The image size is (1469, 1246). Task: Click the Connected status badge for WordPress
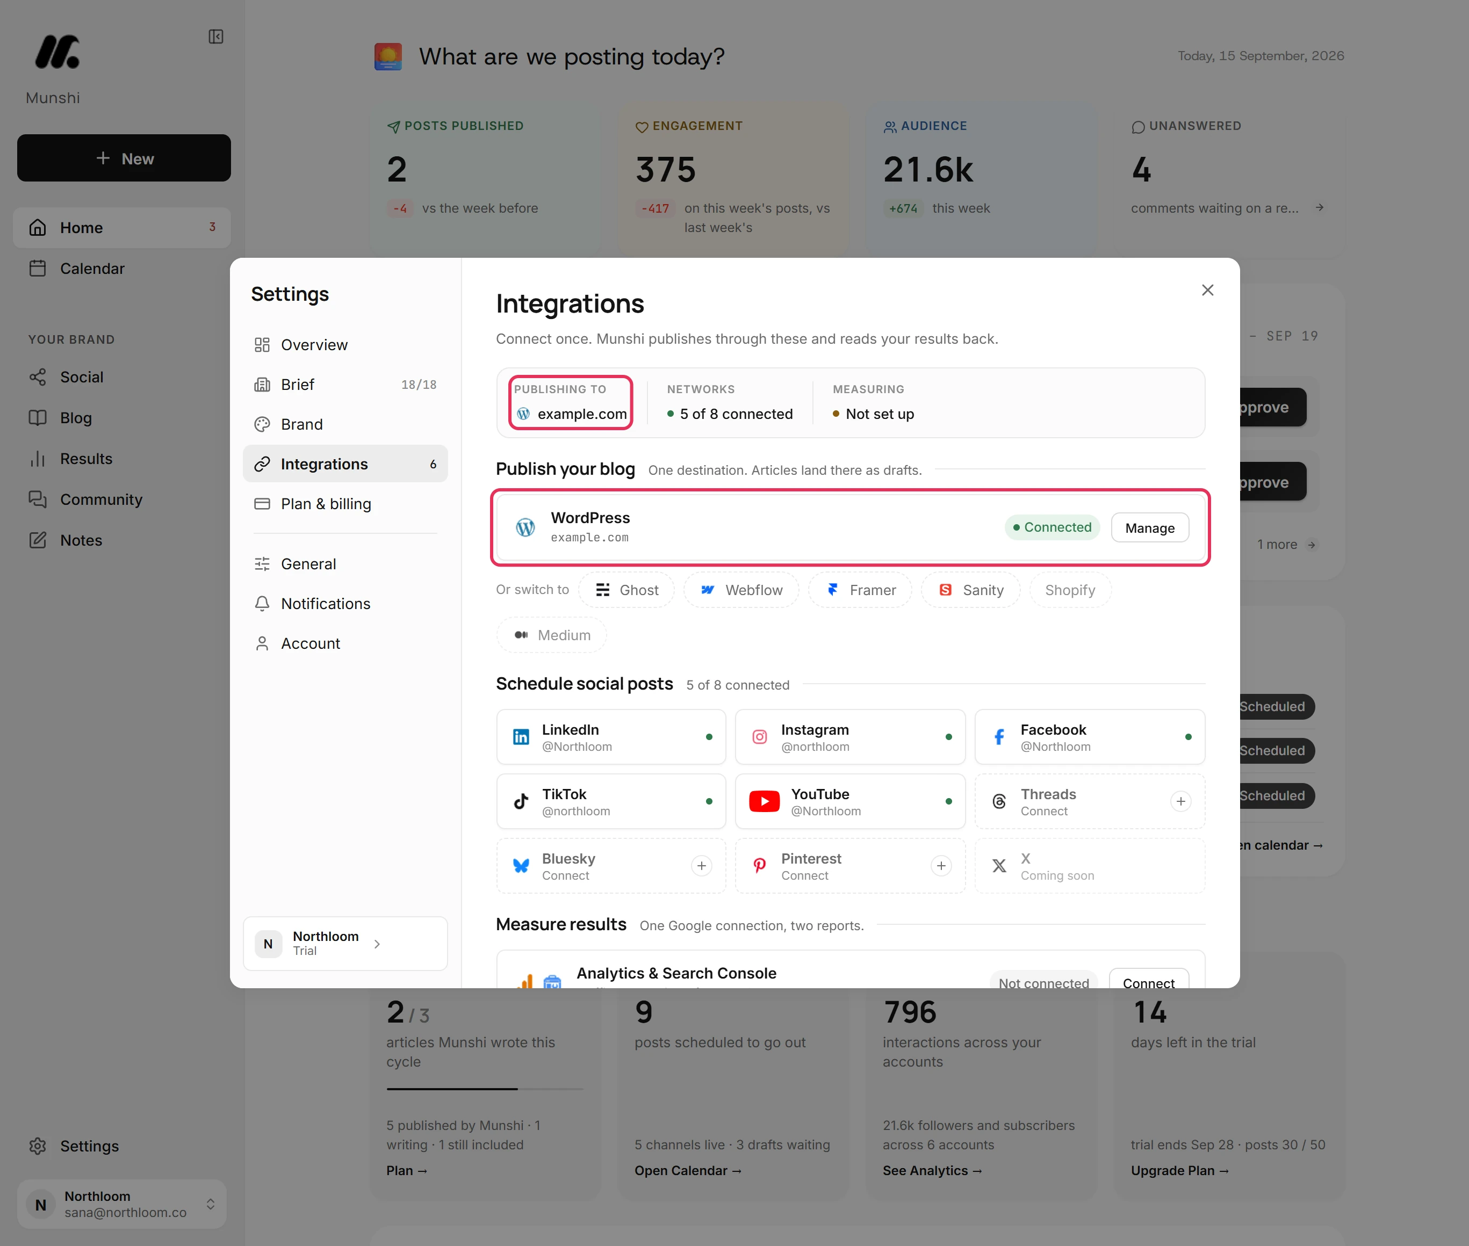[1052, 527]
